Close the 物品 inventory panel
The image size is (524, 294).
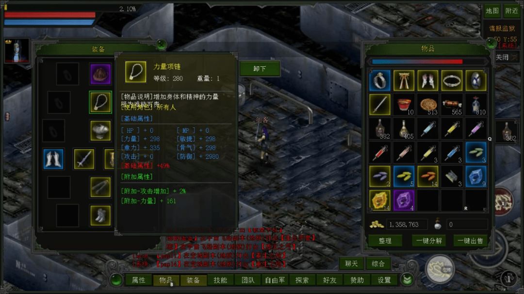tap(491, 43)
